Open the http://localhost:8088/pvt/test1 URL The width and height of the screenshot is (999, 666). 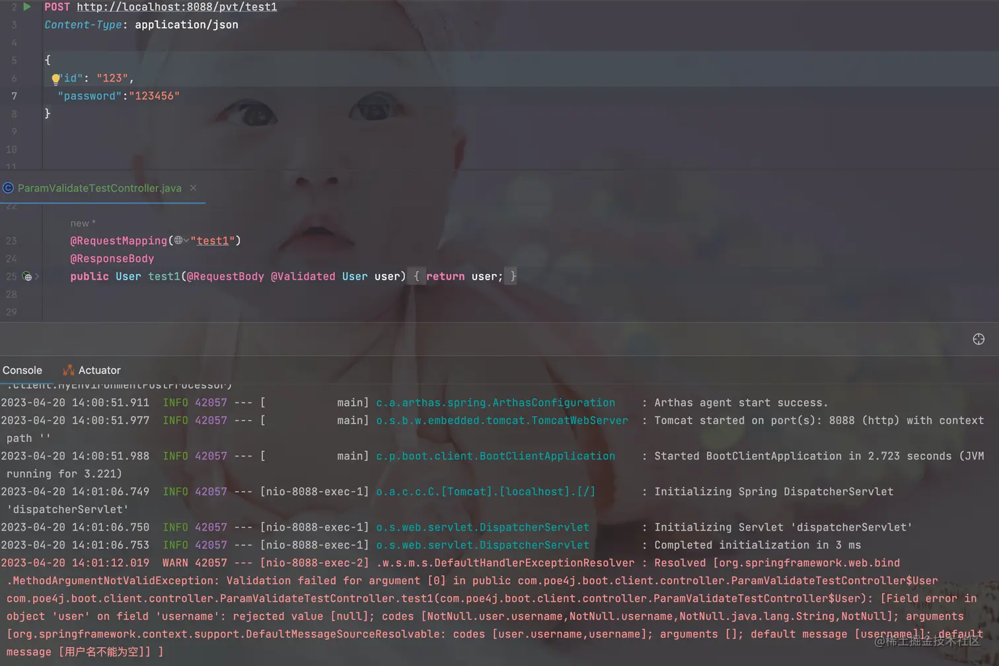coord(177,7)
